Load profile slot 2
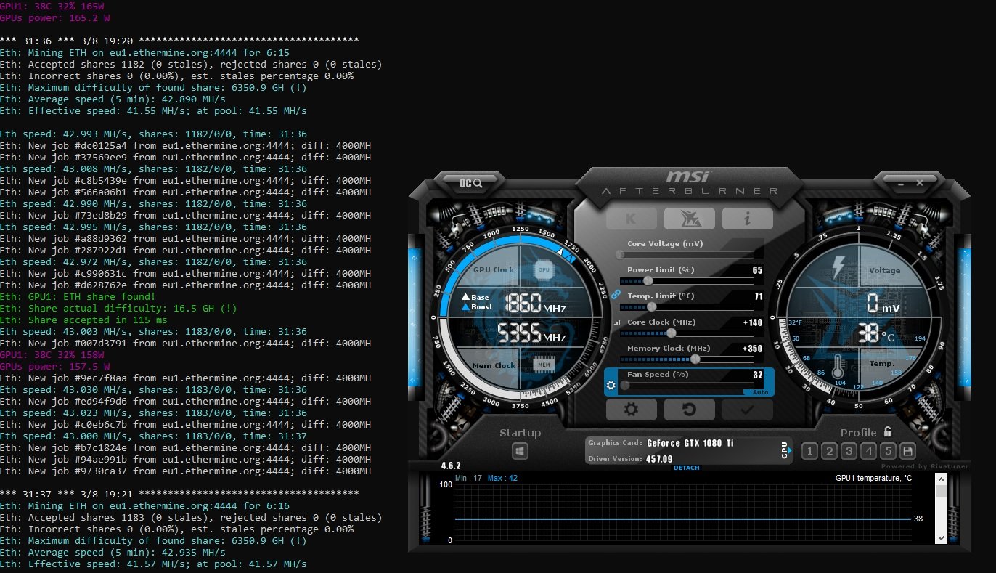The height and width of the screenshot is (573, 996). click(829, 451)
